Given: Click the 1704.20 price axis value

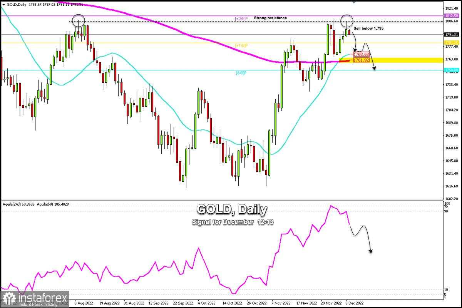Looking at the screenshot, I should [451, 110].
